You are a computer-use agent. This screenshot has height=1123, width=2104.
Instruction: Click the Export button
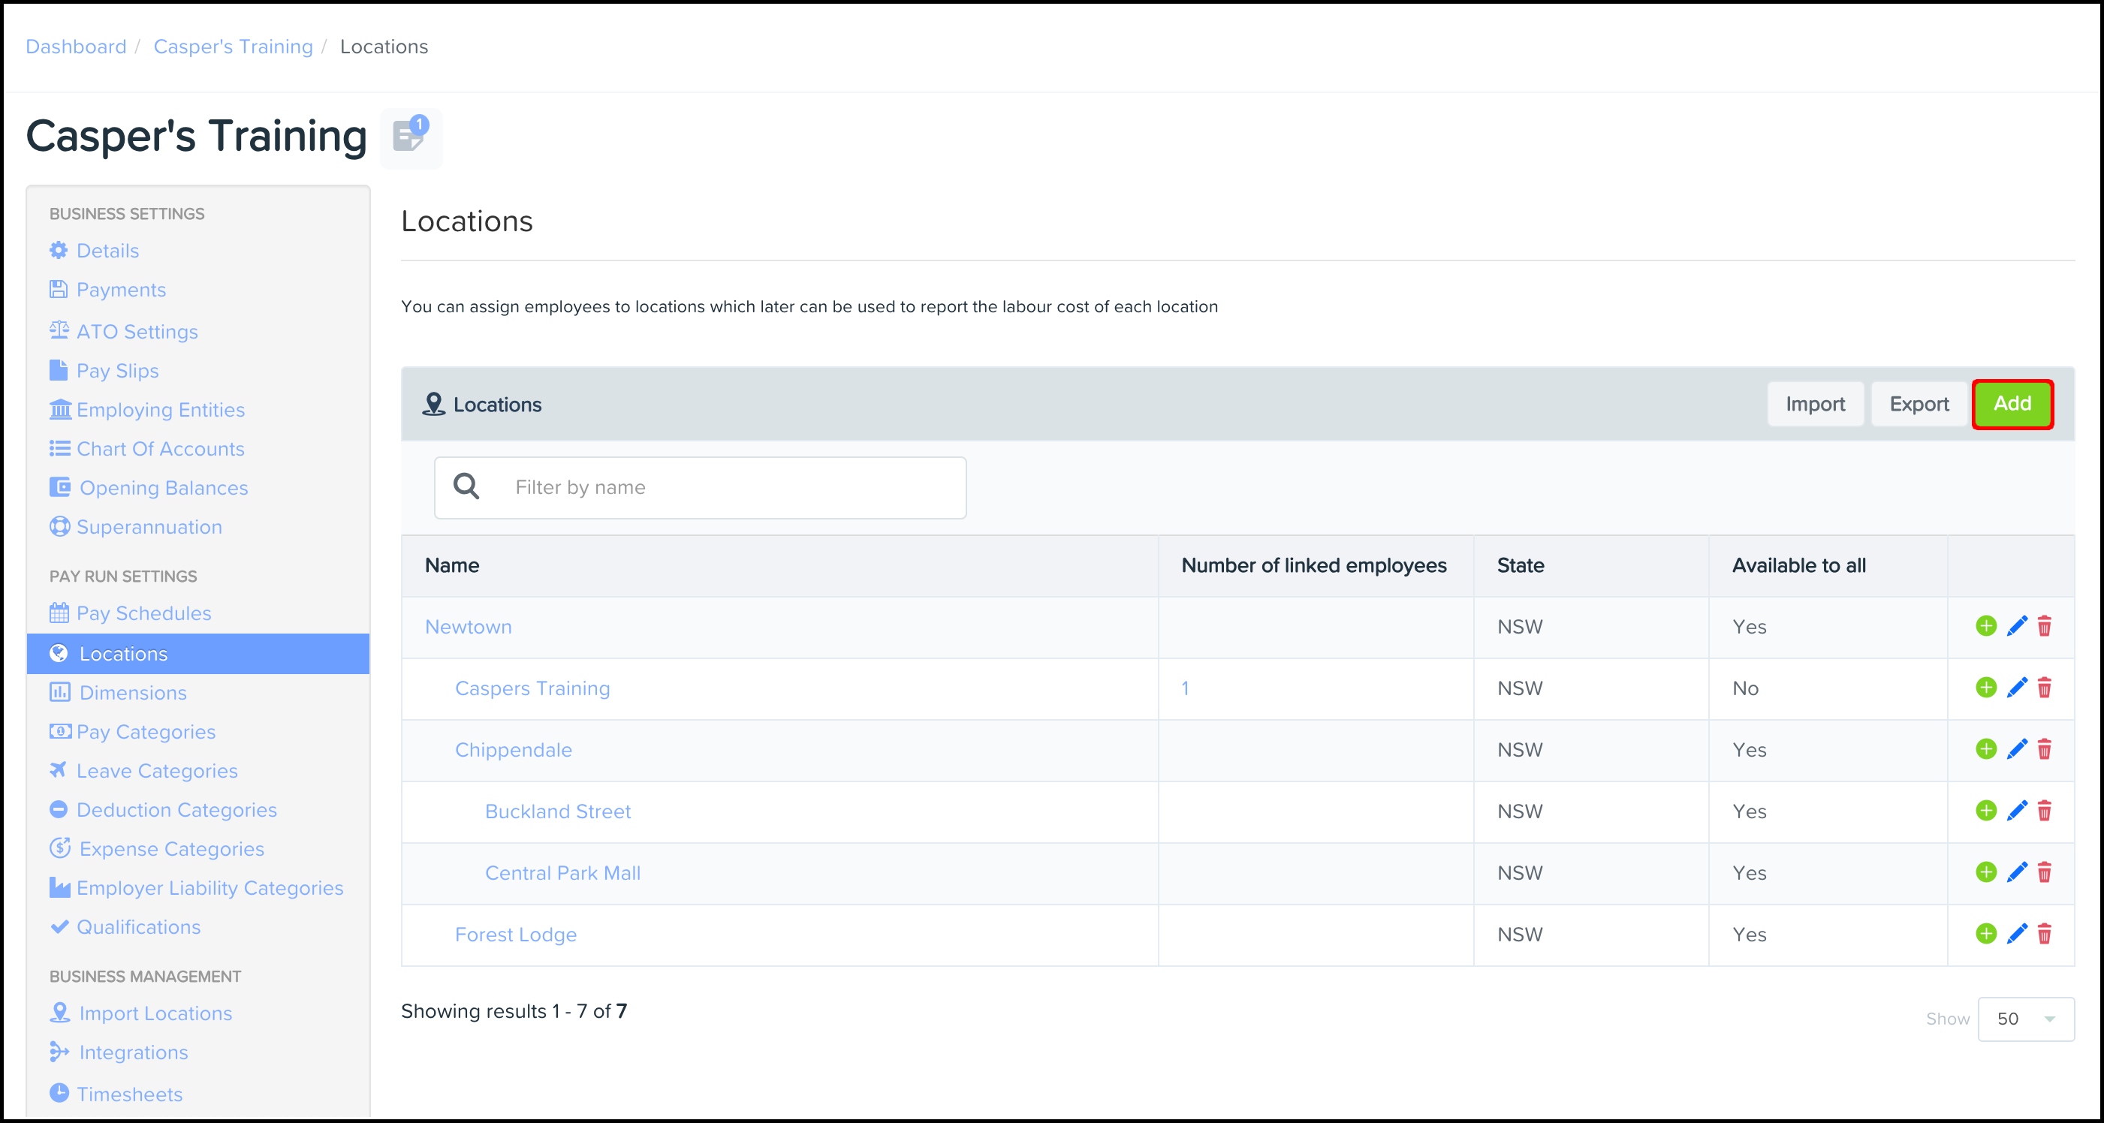tap(1919, 405)
